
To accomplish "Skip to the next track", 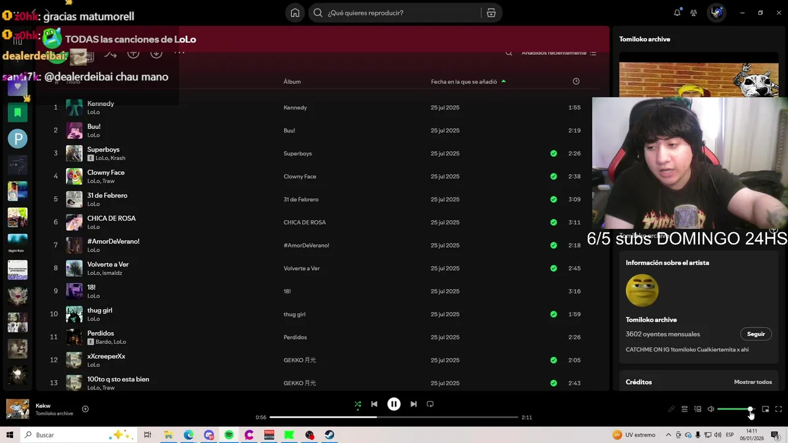I will tap(414, 404).
